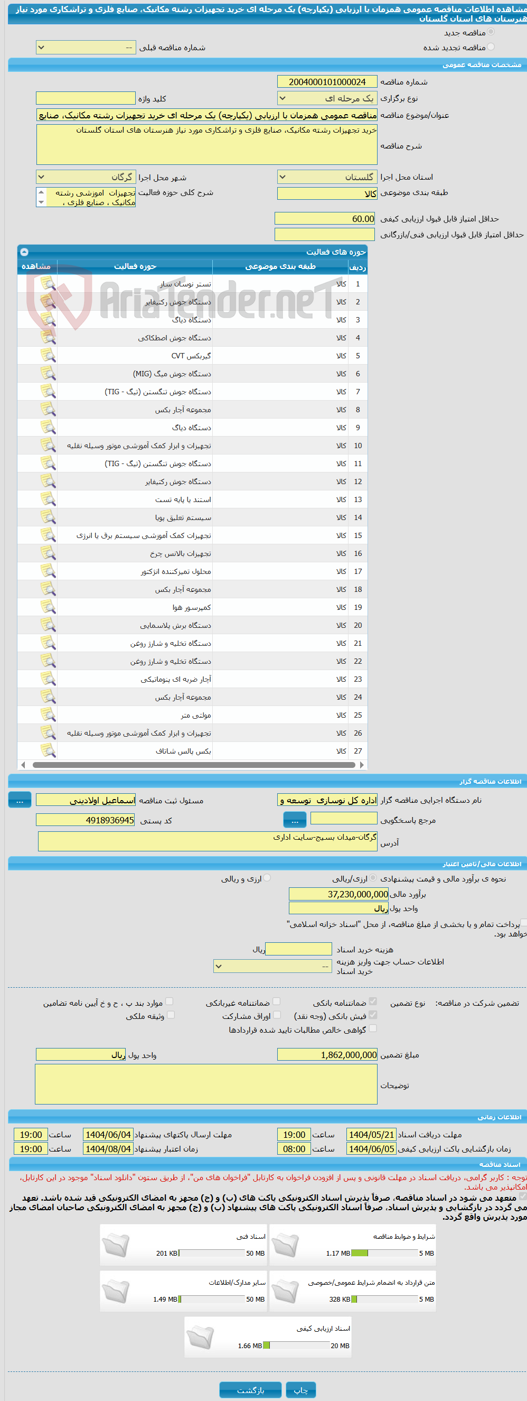Toggle ضمانتنامه غیربانکی checkbox
Viewport: 527px width, 1401px height.
pos(276,1001)
